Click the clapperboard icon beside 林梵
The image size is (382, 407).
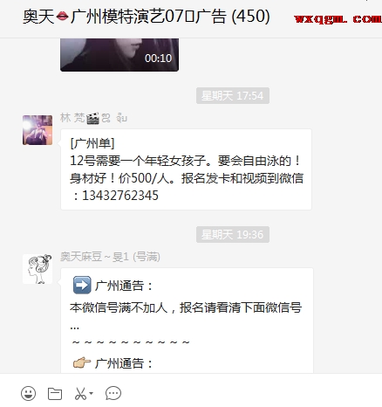92,118
